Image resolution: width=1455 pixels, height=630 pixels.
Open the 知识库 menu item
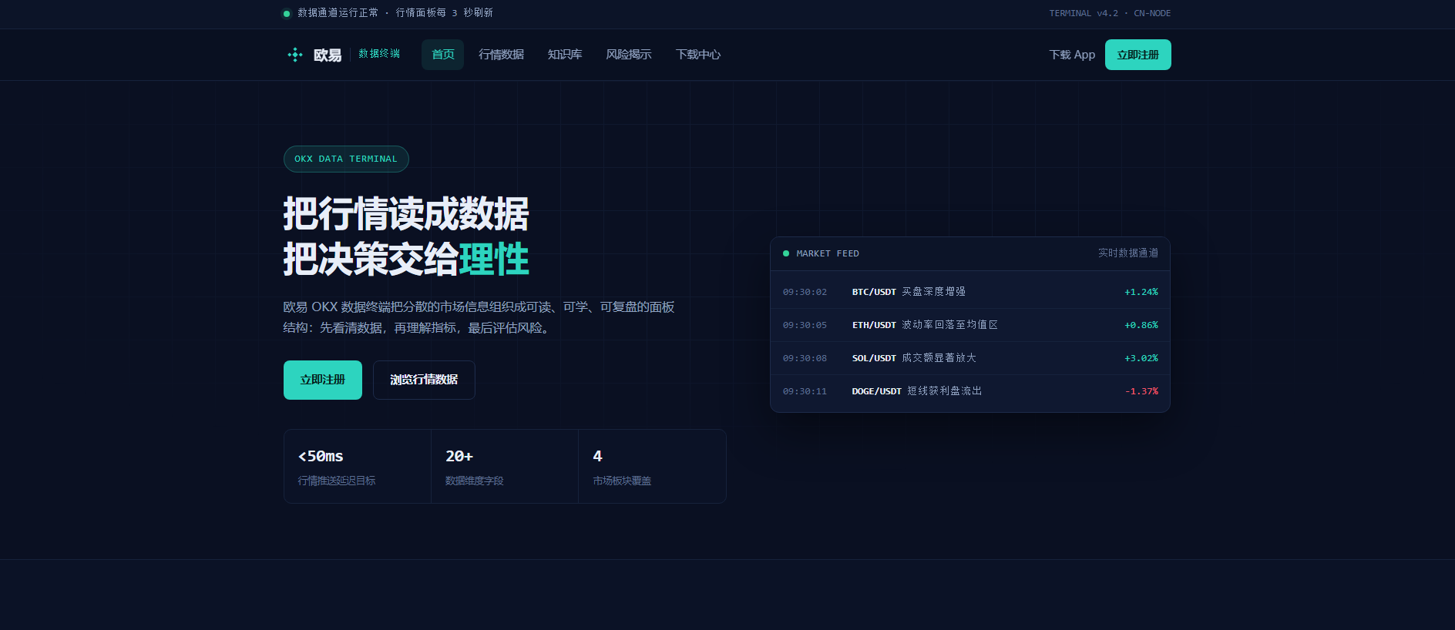coord(565,55)
